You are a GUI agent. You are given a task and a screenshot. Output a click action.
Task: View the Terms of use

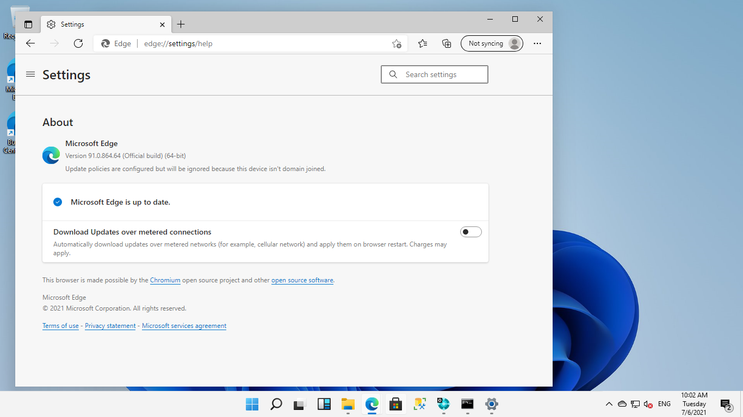click(60, 325)
